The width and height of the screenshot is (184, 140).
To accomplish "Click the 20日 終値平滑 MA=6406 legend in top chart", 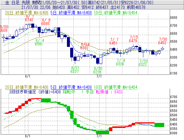I will [27, 13].
